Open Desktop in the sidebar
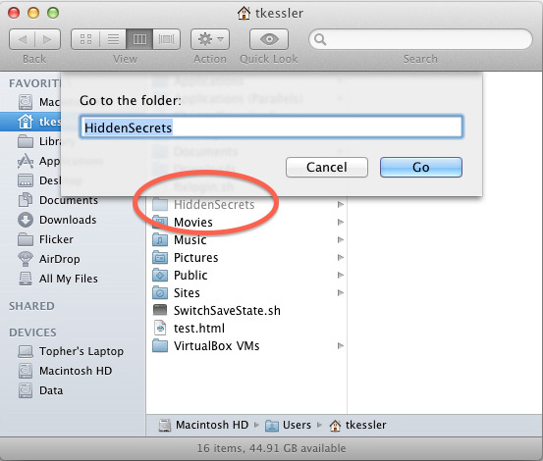Image resolution: width=543 pixels, height=461 pixels. pyautogui.click(x=39, y=180)
